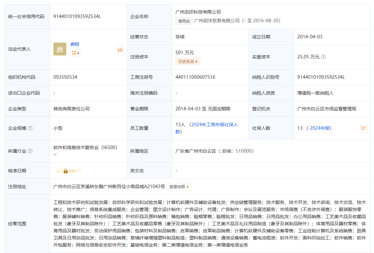Click the question mark beside 25.05 万元
The image size is (374, 253).
pos(323,57)
